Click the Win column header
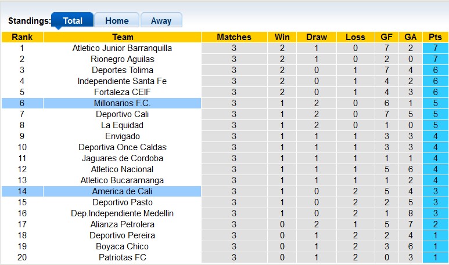Viewport: 449px width, 265px height. point(282,37)
